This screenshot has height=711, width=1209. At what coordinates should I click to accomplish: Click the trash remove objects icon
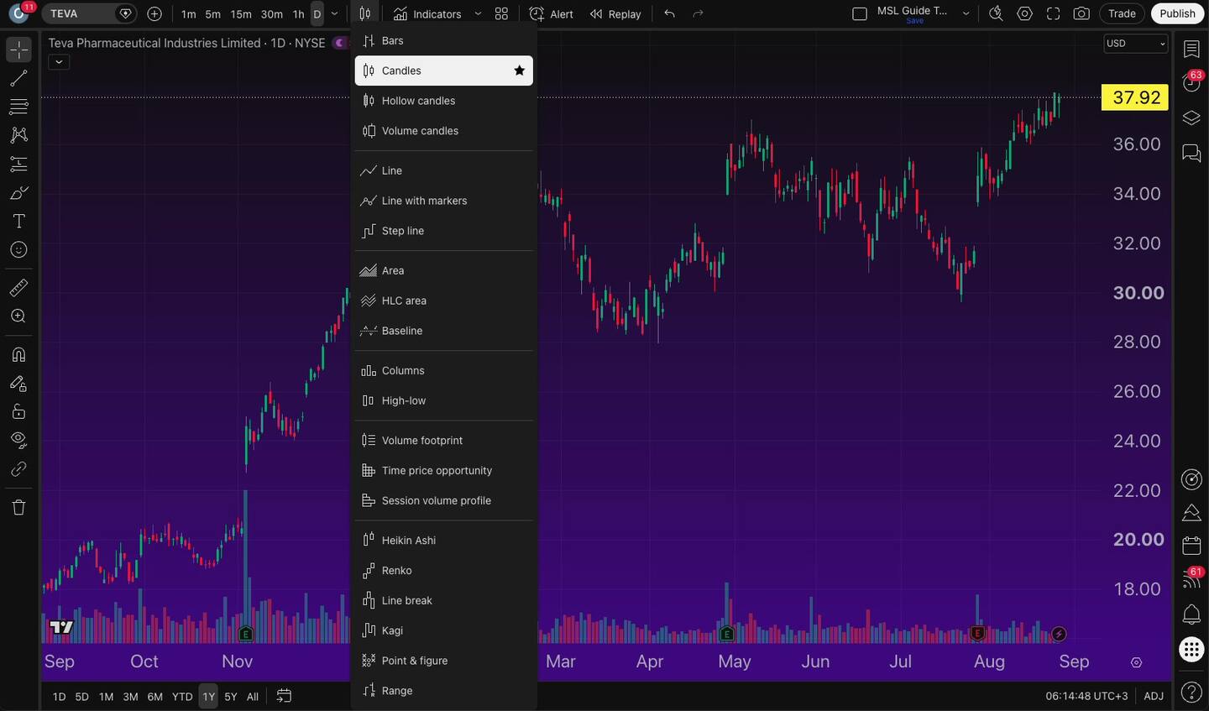click(18, 507)
